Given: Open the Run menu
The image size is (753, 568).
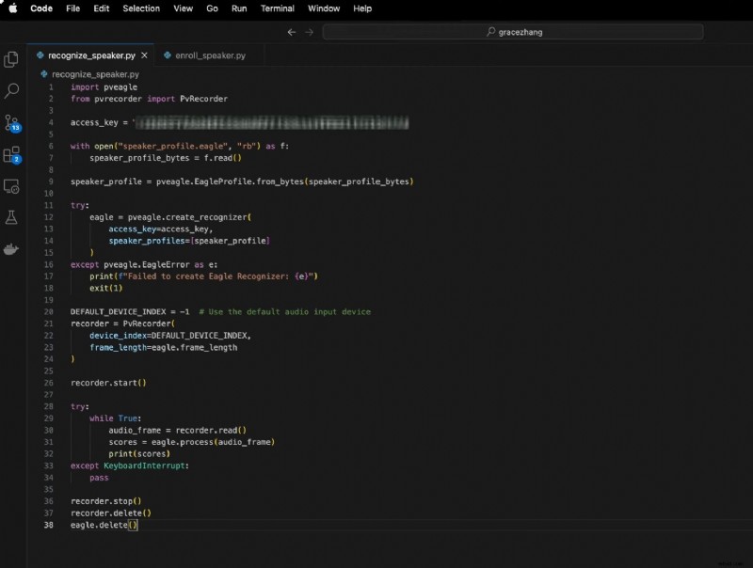Looking at the screenshot, I should click(239, 8).
